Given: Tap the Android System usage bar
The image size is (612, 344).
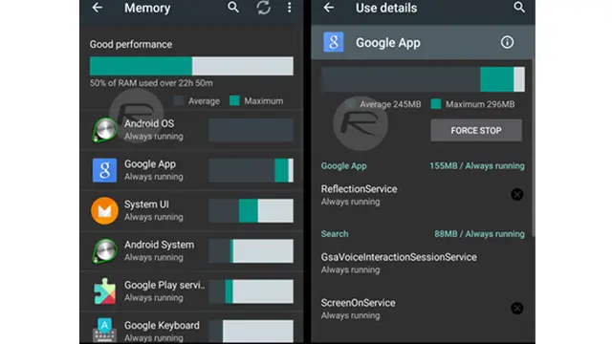Looking at the screenshot, I should point(251,250).
